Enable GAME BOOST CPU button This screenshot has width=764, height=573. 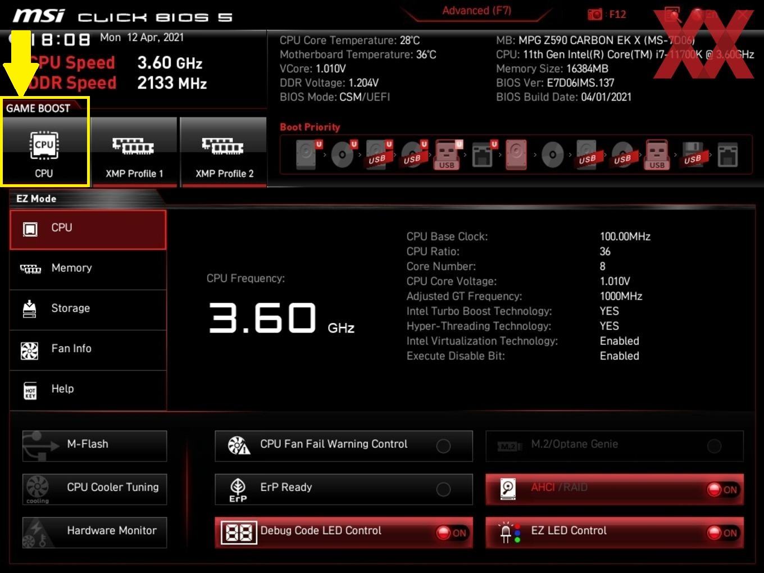tap(44, 152)
